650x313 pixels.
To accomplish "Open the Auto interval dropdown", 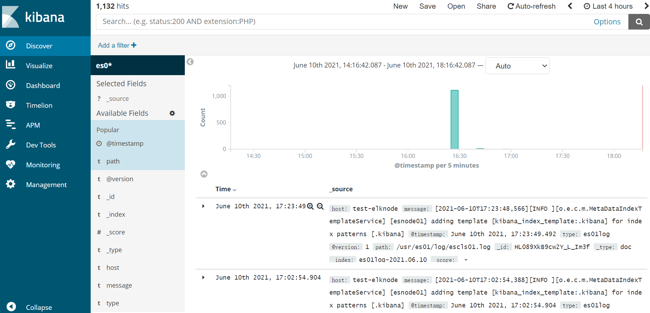I will (x=517, y=66).
